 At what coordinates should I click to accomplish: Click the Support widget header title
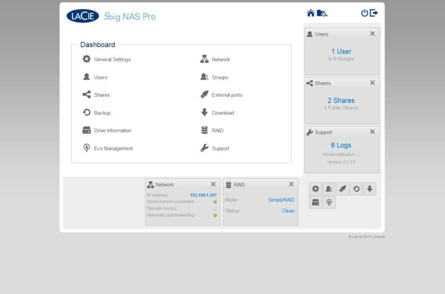323,132
